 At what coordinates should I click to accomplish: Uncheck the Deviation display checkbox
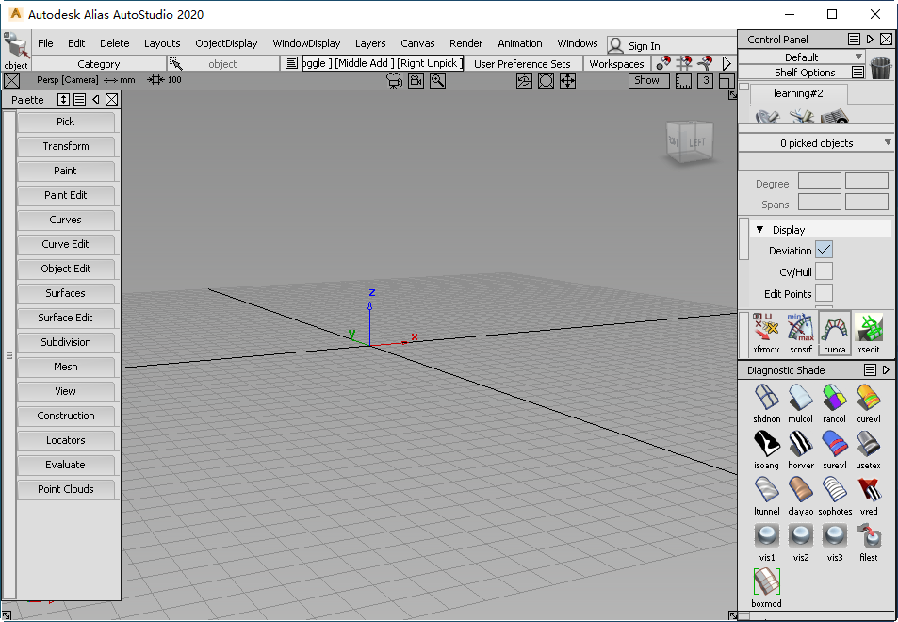[824, 250]
